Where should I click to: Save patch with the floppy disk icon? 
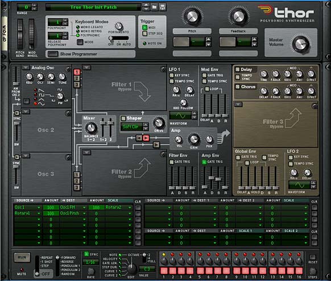[x=162, y=7]
